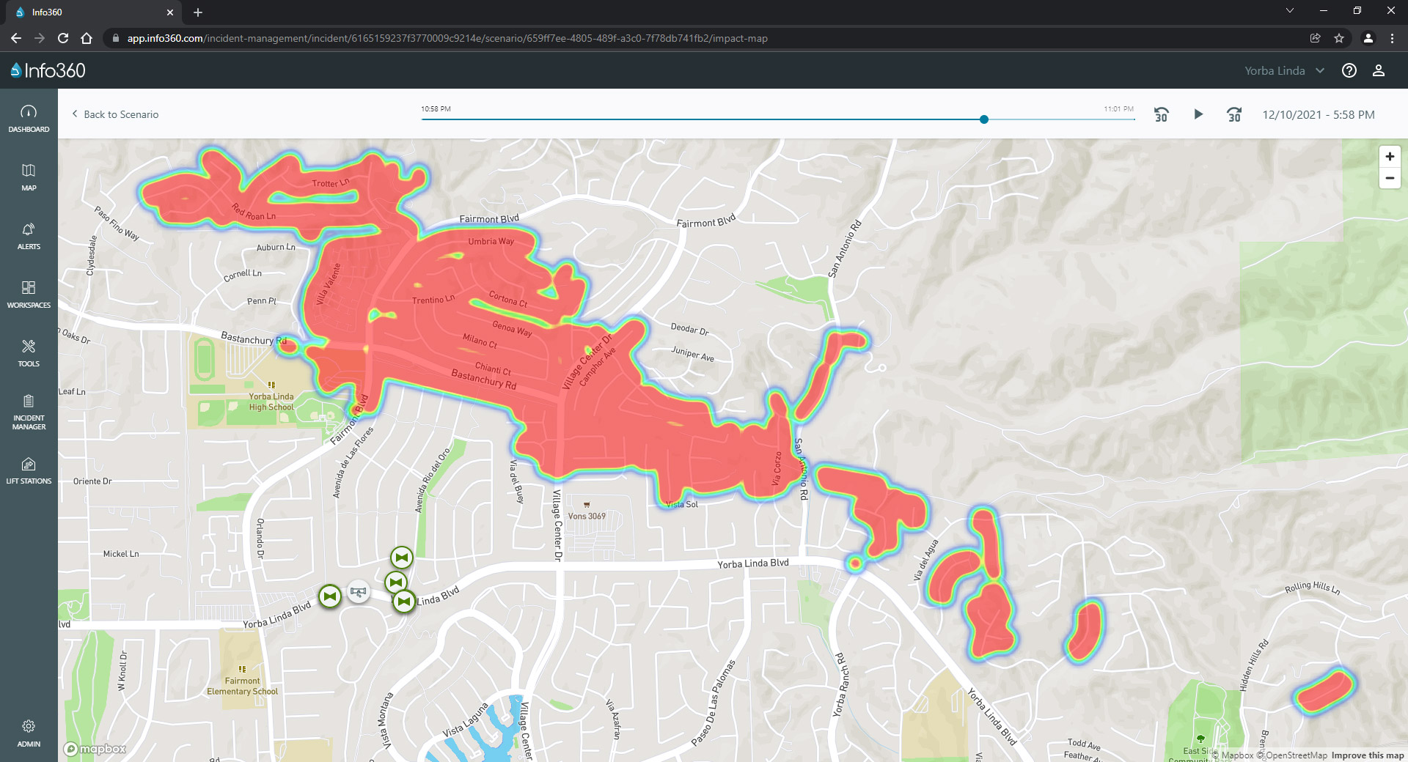This screenshot has height=762, width=1408.
Task: Expand the Yorba Linda location dropdown
Action: tap(1284, 70)
